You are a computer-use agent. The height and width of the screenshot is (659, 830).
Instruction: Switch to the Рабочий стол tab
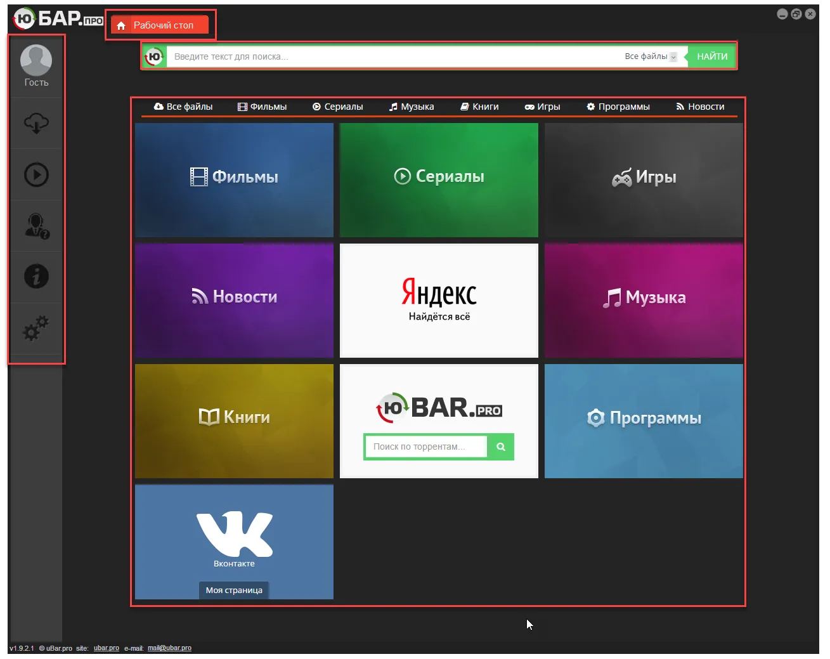tap(160, 25)
